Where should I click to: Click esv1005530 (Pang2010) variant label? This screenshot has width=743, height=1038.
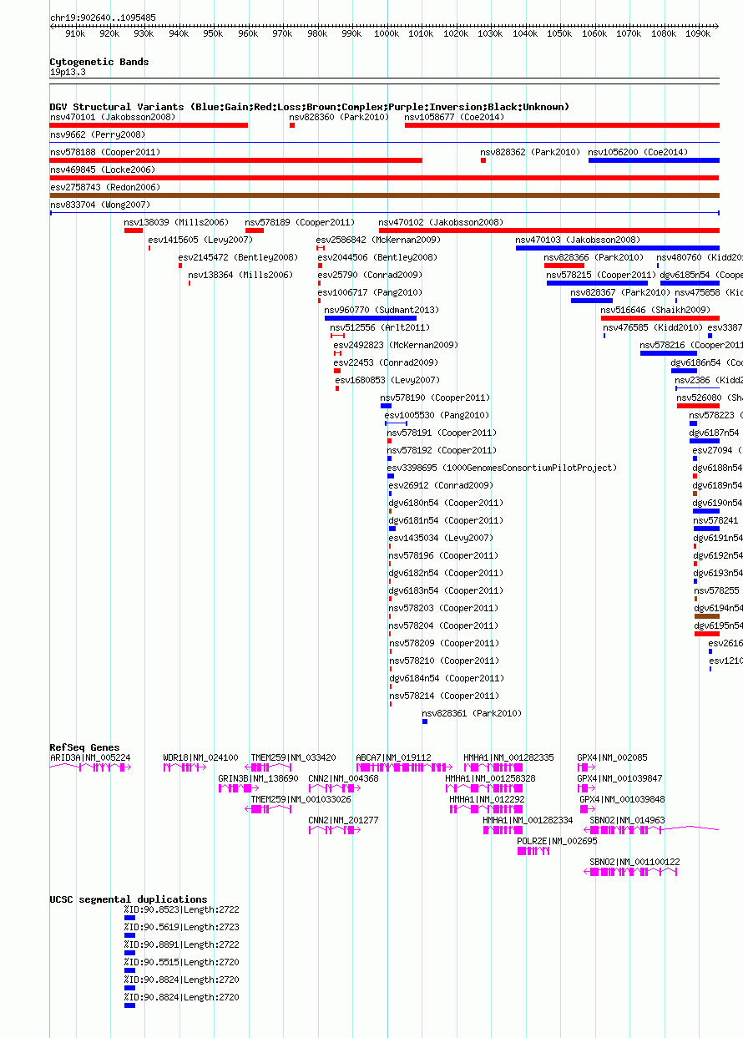point(437,415)
